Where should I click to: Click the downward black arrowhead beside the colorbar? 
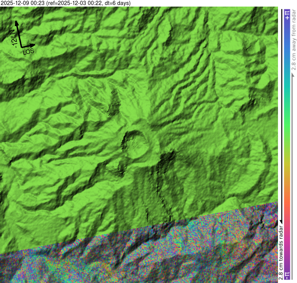pos(281,220)
